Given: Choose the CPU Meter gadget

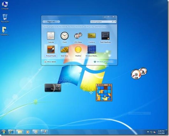Looking at the screenshot, I should (78, 36).
